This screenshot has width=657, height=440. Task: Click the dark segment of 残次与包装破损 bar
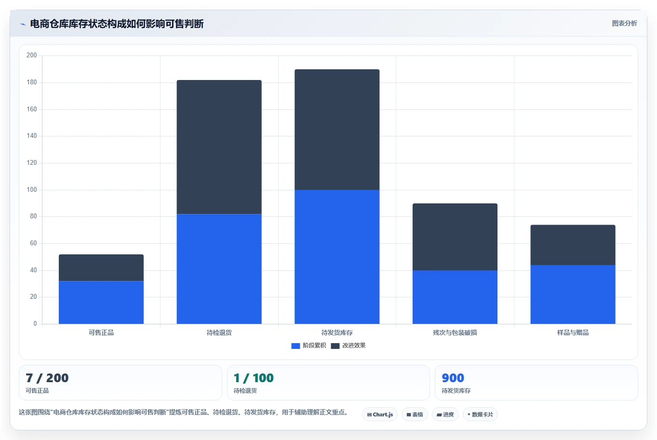(x=455, y=237)
